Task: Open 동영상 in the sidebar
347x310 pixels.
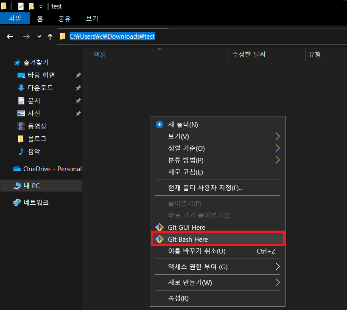Action: 37,126
